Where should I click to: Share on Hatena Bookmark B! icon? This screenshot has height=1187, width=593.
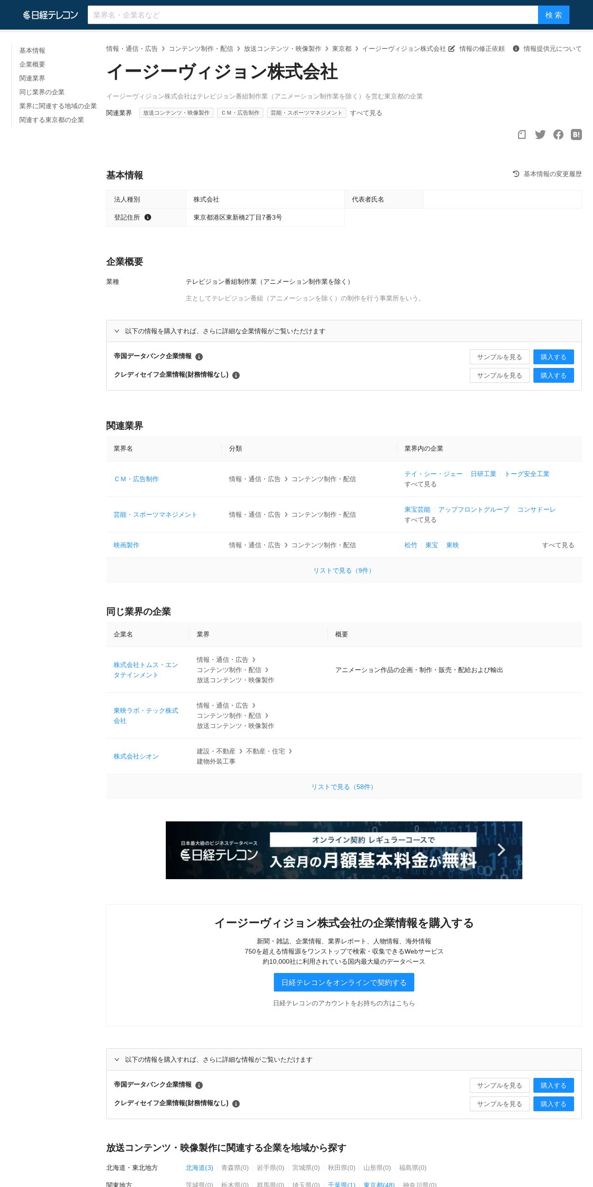(576, 135)
